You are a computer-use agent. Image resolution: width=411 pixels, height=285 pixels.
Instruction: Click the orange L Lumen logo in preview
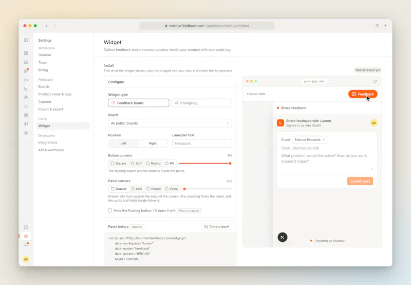coord(281,123)
